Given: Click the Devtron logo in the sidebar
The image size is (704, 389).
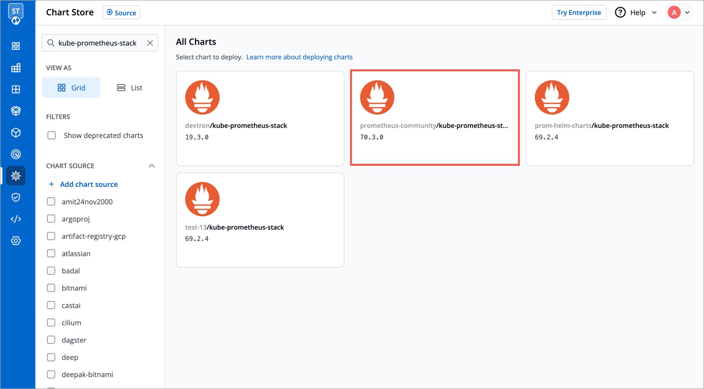Looking at the screenshot, I should (16, 14).
